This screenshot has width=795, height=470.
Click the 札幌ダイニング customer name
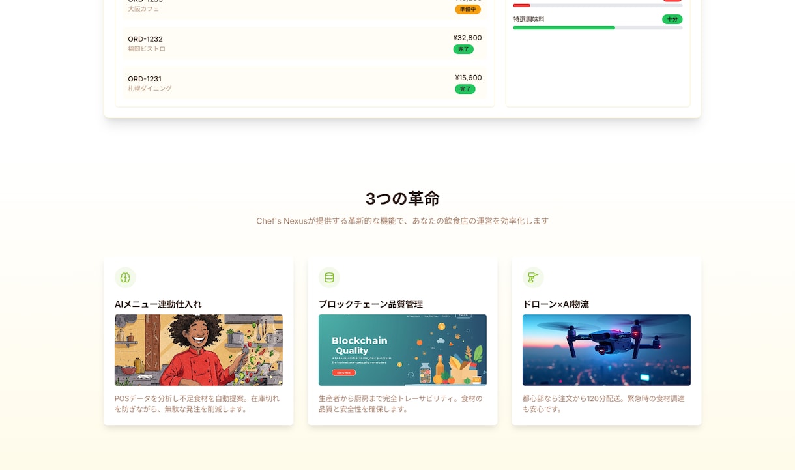(150, 89)
